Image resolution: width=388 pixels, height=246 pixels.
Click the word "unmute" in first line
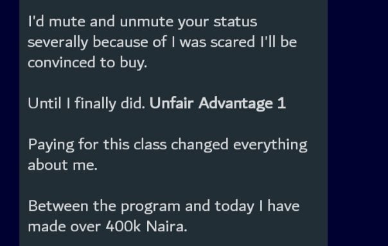(146, 22)
